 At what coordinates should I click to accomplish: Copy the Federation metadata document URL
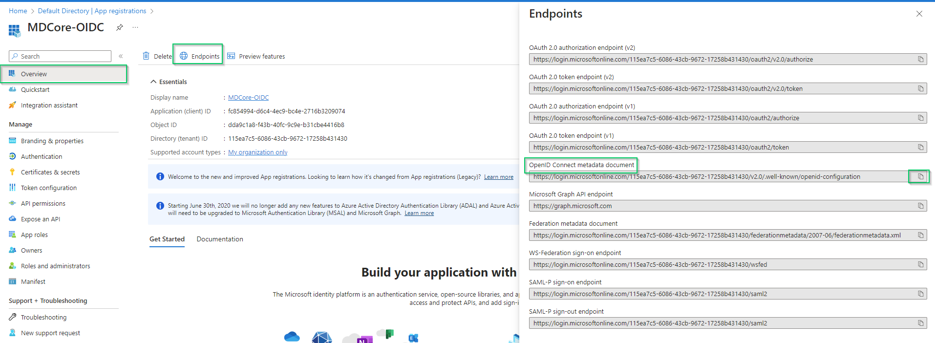920,235
